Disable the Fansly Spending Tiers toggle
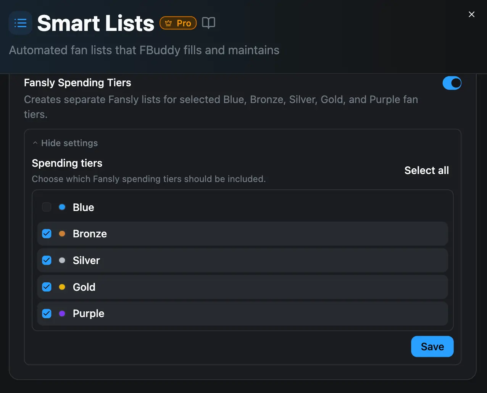The image size is (487, 393). tap(452, 83)
